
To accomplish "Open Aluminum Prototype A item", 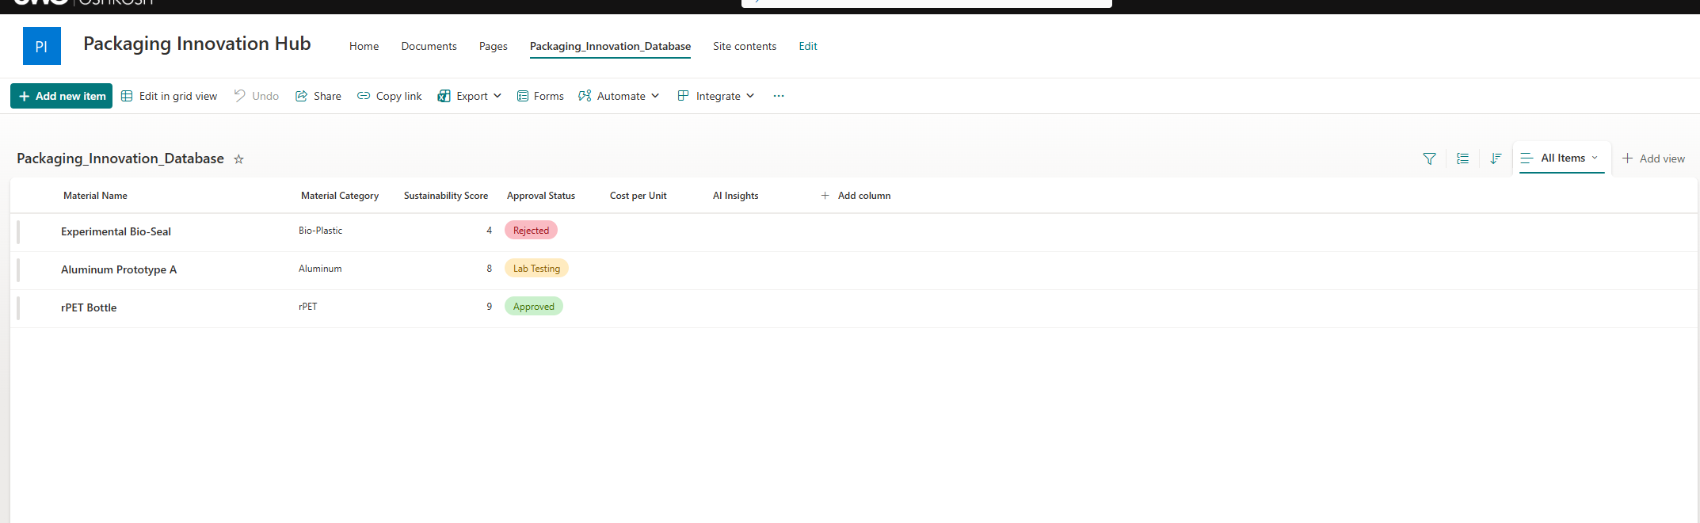I will 119,269.
